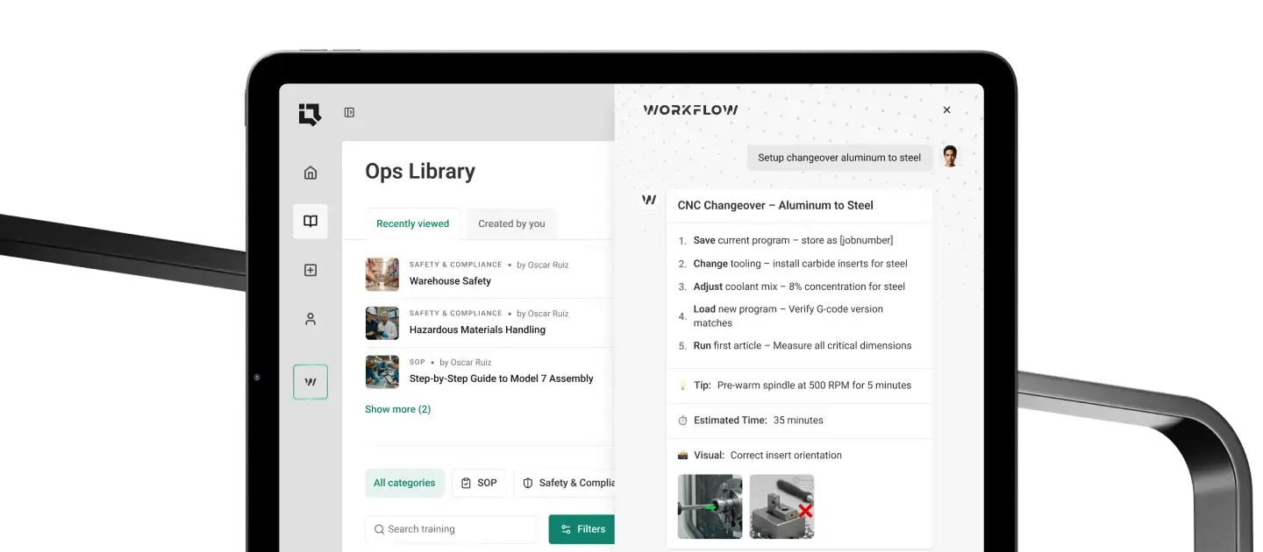The image size is (1263, 552).
Task: Click the Workflow avatar beside the CNC answer
Action: click(648, 200)
